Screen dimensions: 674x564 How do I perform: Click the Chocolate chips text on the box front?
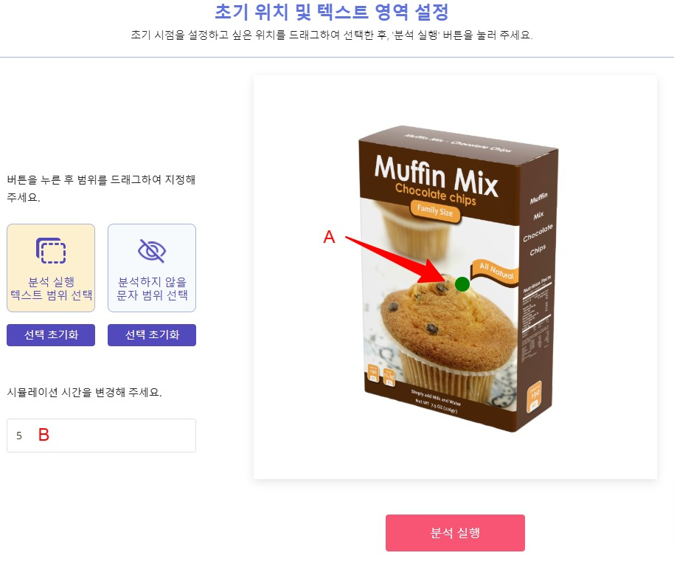(x=435, y=194)
